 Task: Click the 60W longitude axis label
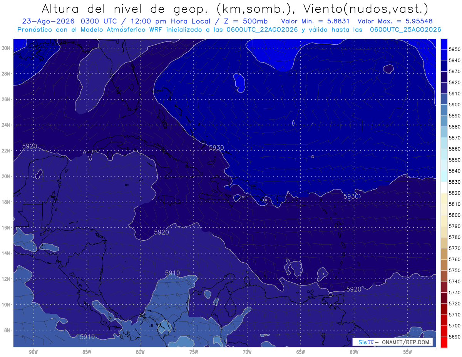coord(354,352)
